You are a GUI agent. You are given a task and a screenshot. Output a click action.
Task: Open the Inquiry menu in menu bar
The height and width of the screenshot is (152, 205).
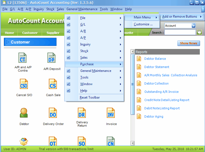[39, 9]
